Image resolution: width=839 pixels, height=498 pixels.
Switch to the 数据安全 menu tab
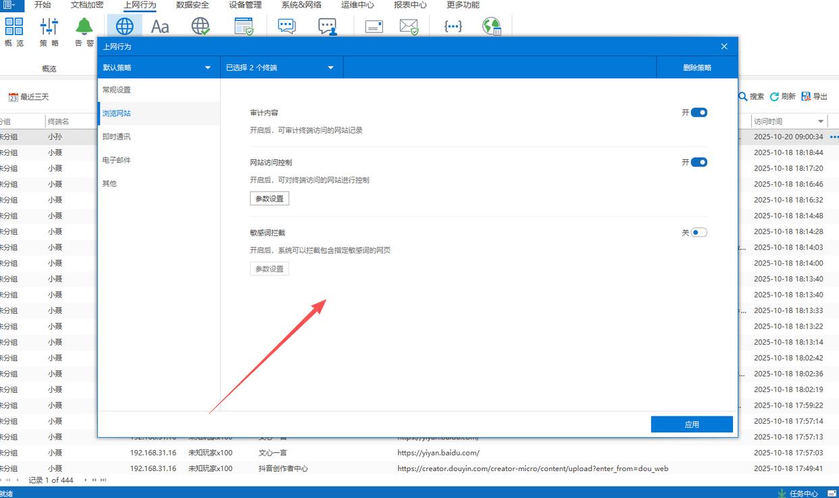tap(193, 5)
